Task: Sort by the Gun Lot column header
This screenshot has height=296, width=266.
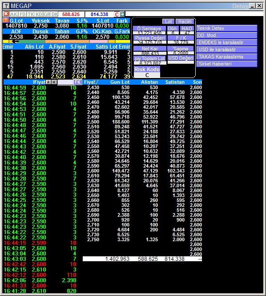Action: (x=120, y=82)
